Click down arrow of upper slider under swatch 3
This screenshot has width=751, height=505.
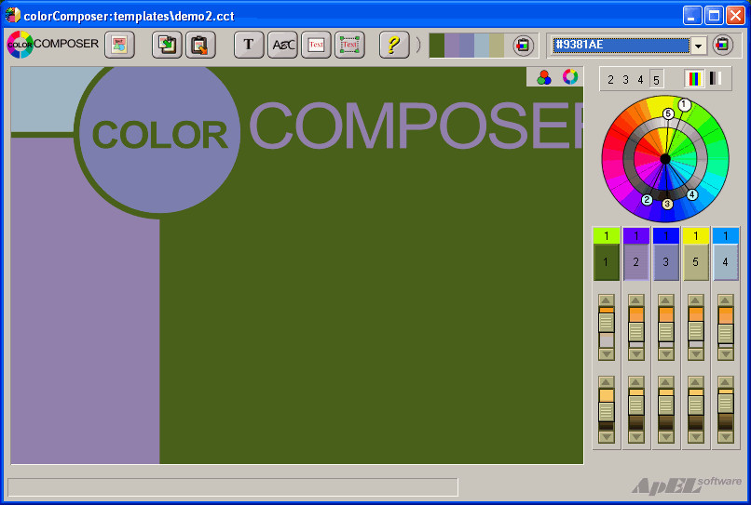pyautogui.click(x=666, y=354)
